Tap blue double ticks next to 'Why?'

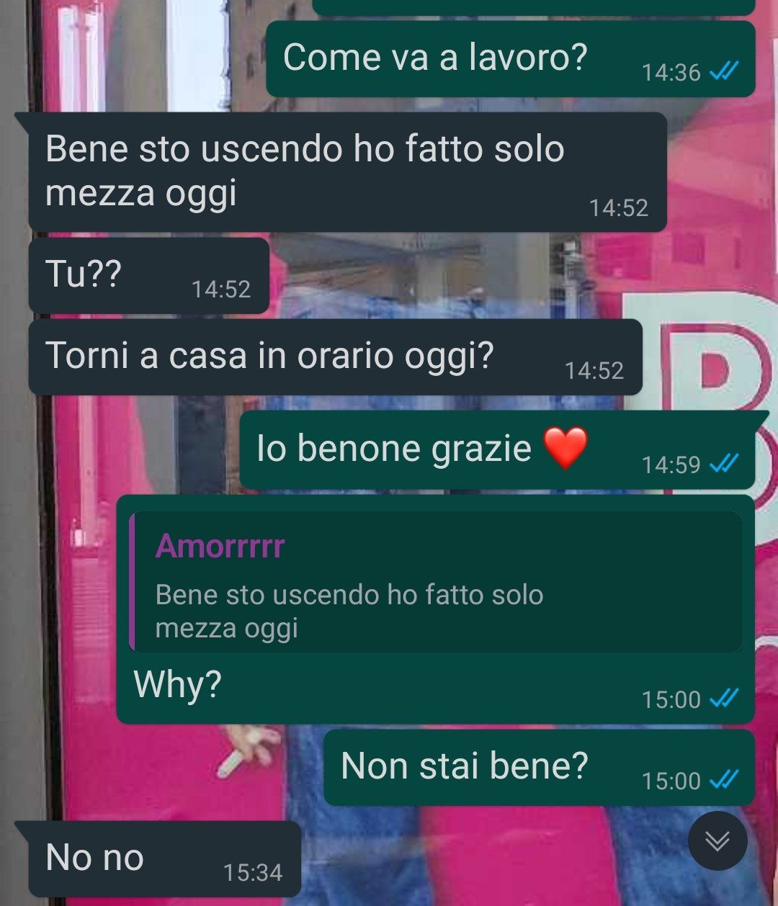pyautogui.click(x=724, y=699)
